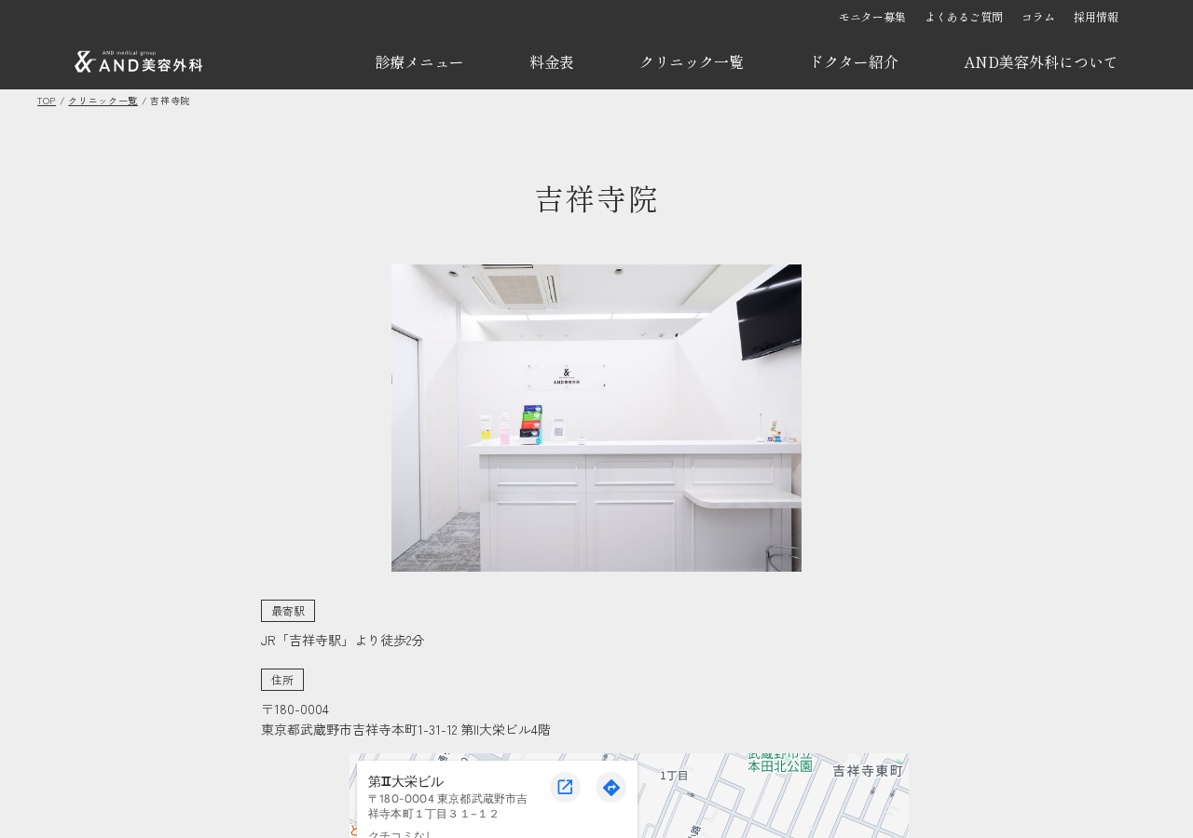Screen dimensions: 1193x838
Task: Open ドクター紹介 menu item
Action: pyautogui.click(x=854, y=62)
